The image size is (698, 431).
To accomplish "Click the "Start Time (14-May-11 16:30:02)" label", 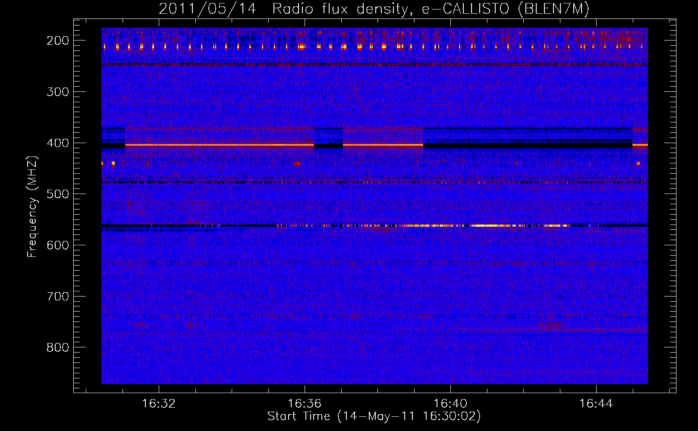I will click(374, 416).
